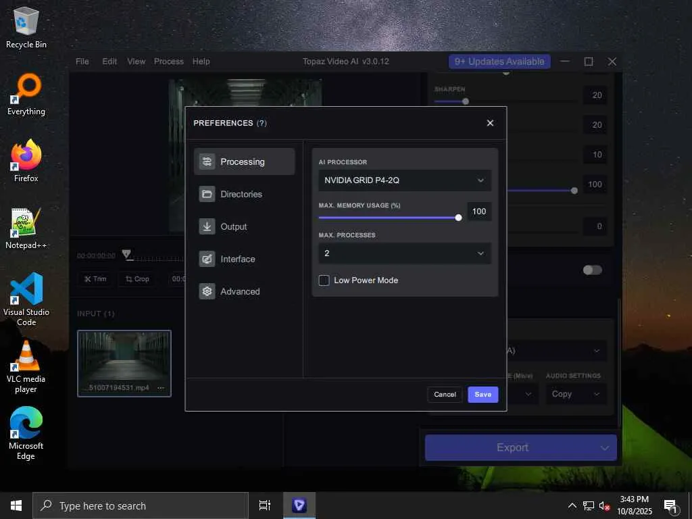
Task: Open Preferences help question mark
Action: 262,123
